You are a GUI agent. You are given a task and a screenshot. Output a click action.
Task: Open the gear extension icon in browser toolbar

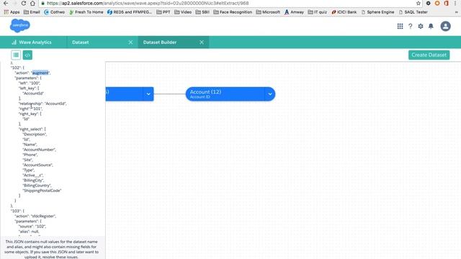tap(429, 3)
